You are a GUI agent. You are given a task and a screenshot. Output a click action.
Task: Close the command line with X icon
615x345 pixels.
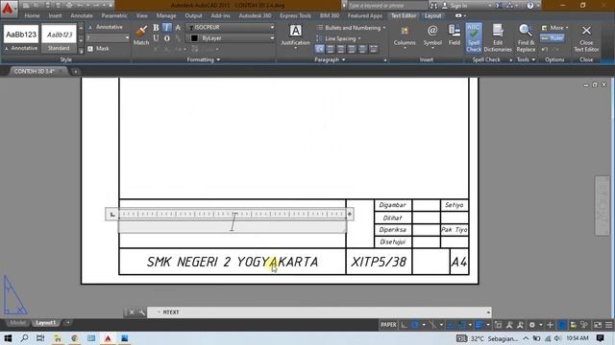[x=132, y=312]
